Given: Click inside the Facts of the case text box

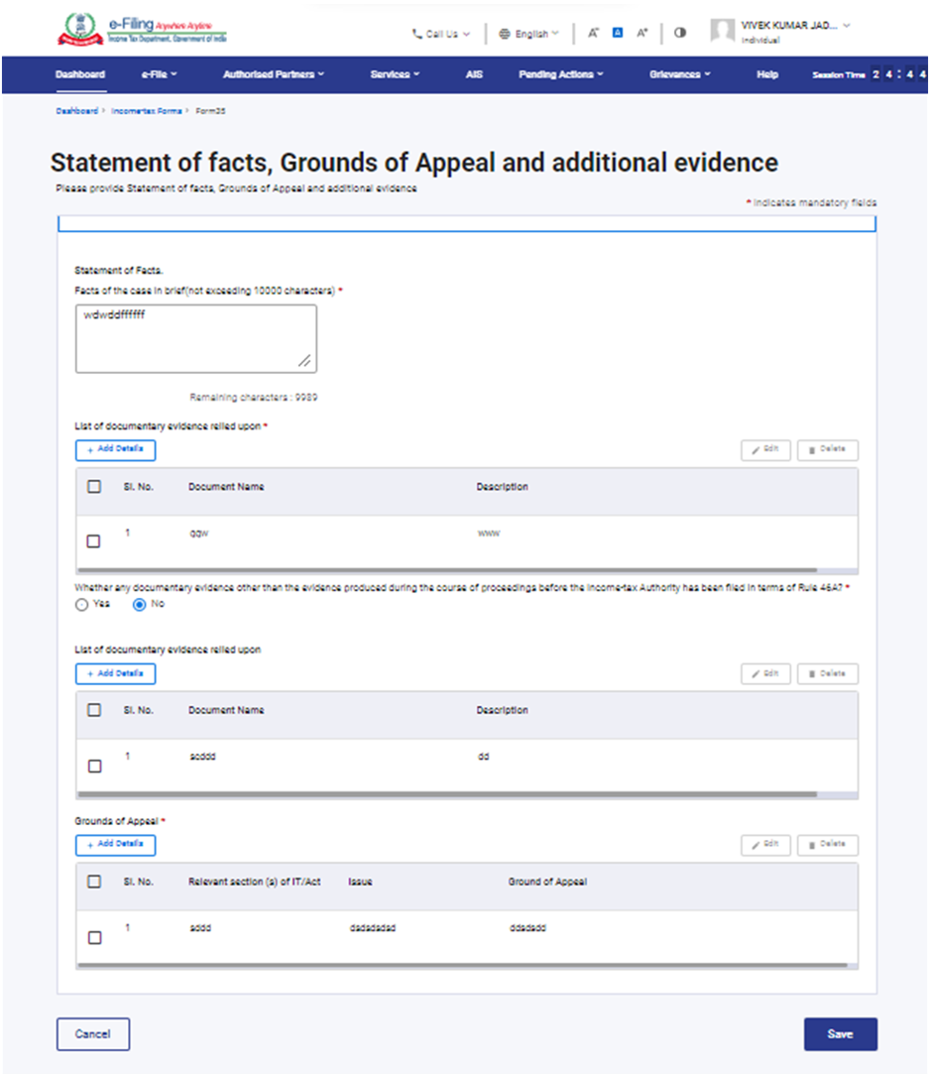Looking at the screenshot, I should [195, 337].
